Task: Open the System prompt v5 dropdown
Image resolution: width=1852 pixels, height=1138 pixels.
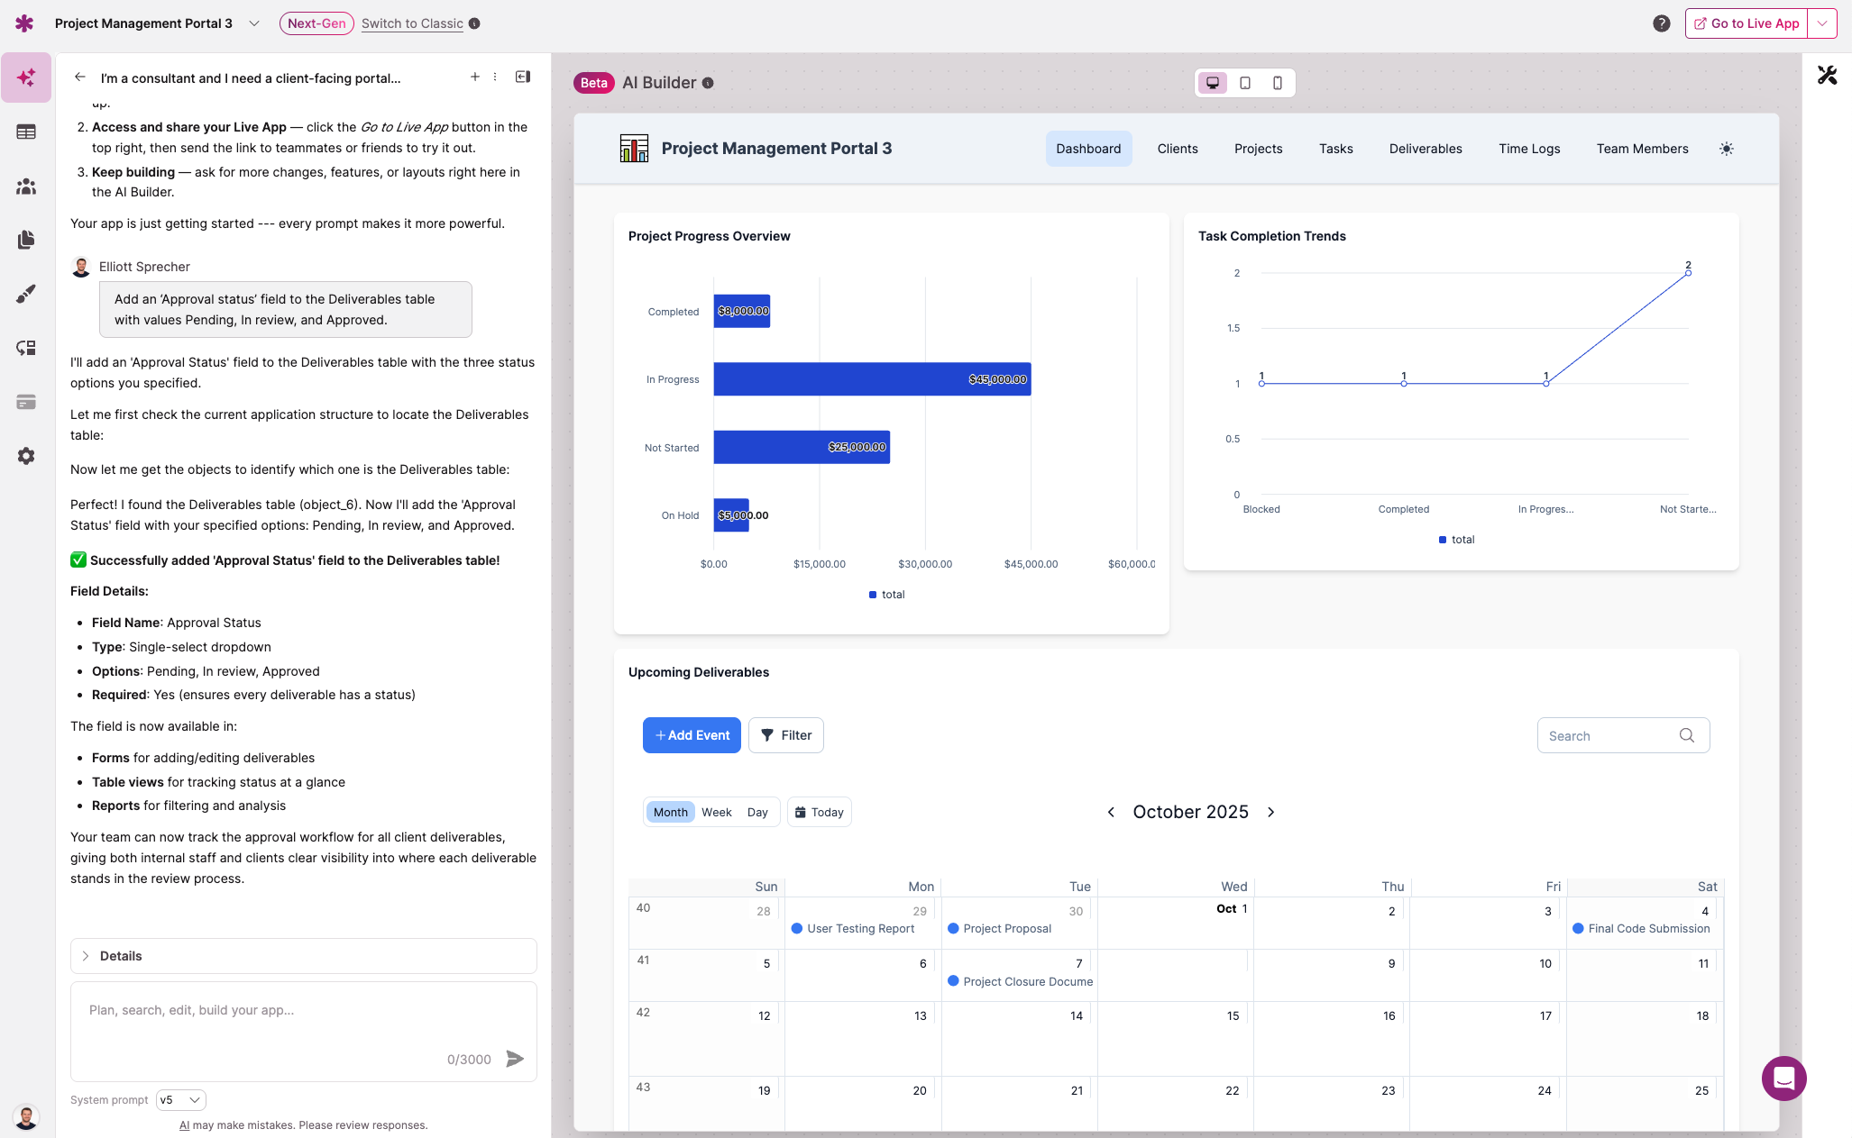Action: tap(180, 1100)
